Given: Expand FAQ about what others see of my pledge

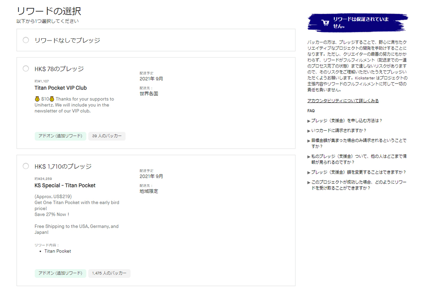Looking at the screenshot, I should [357, 159].
